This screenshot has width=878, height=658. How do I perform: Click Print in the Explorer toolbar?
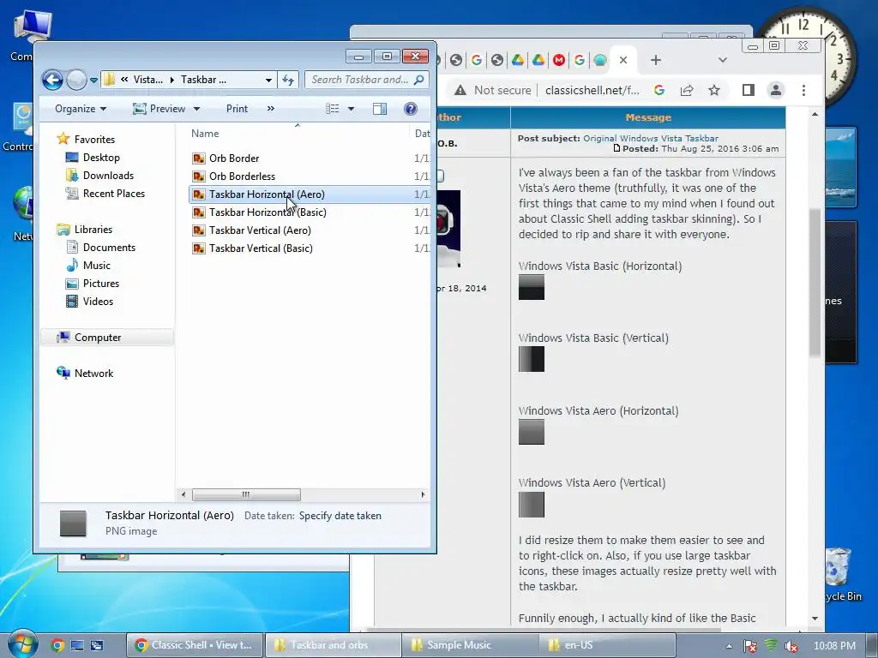(x=237, y=109)
